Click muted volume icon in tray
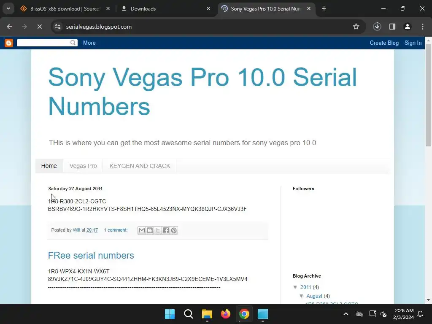This screenshot has height=324, width=432. coord(383,314)
